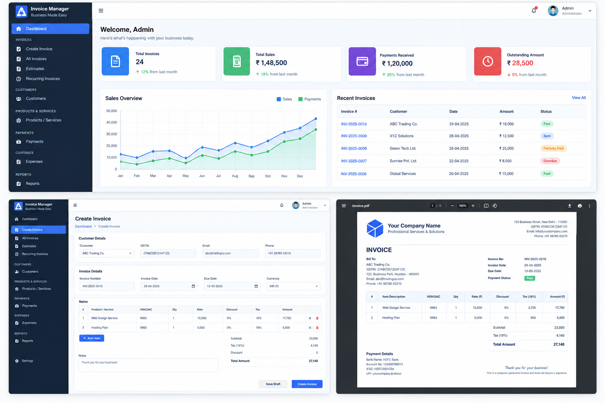Rotate the Invoice.pdf page
Image resolution: width=605 pixels, height=403 pixels.
click(x=495, y=206)
